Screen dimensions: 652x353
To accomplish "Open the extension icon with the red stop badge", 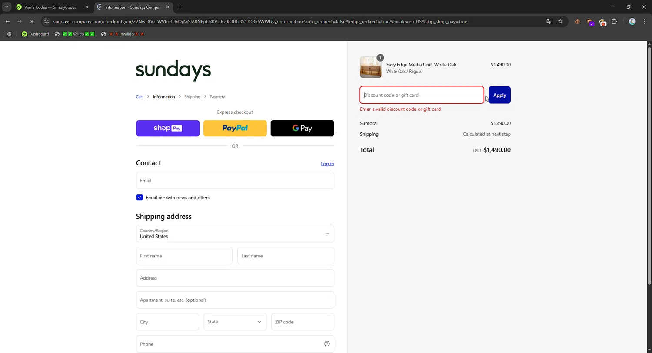I will coord(602,22).
